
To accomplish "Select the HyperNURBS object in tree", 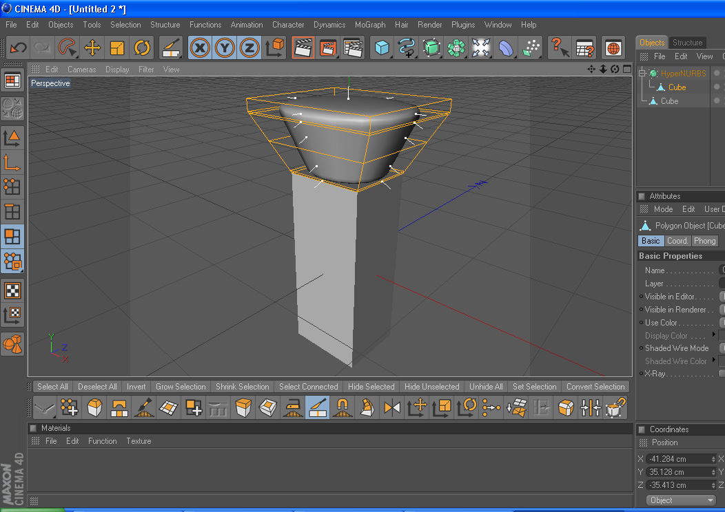I will [684, 73].
